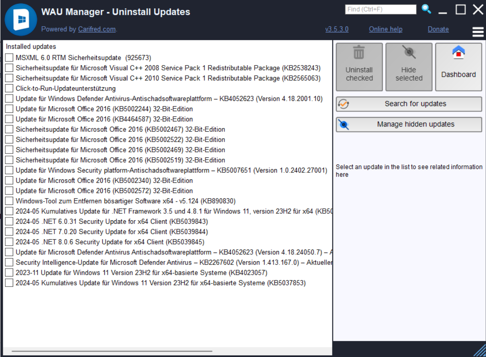Select the KB4023057 Windows 11 update row
This screenshot has height=357, width=486.
tap(141, 273)
